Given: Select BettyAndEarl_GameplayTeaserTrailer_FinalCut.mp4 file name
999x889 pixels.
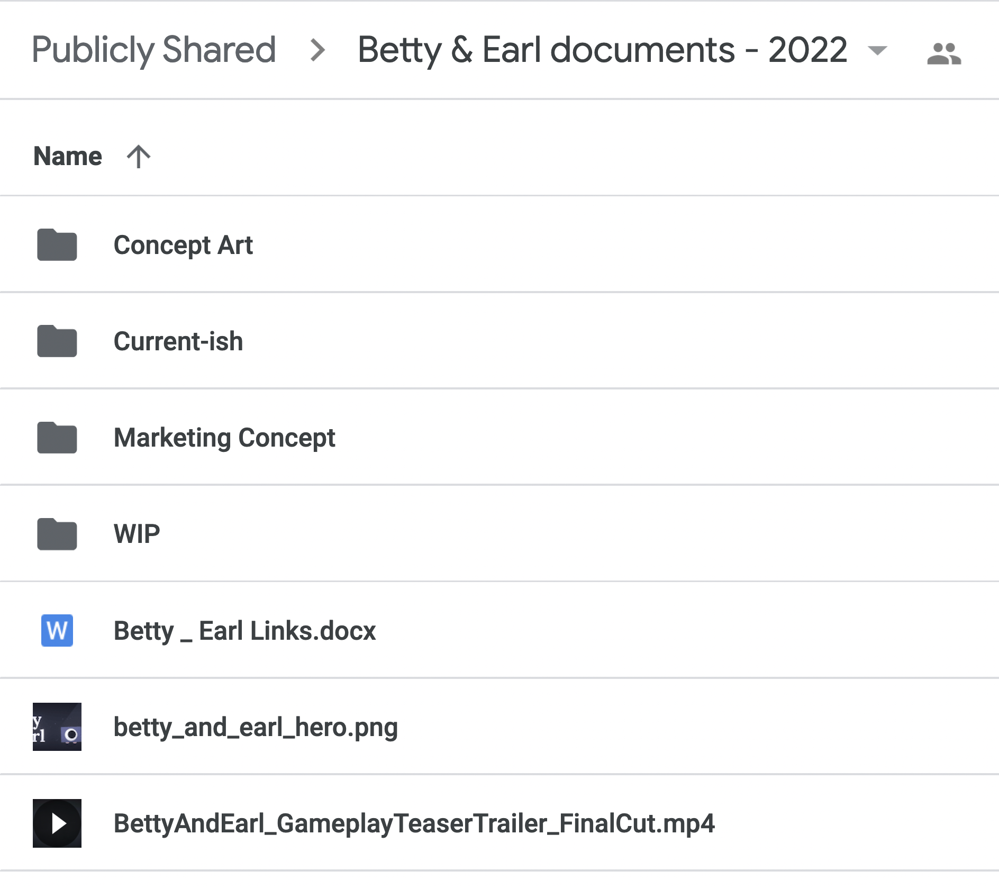Looking at the screenshot, I should click(x=414, y=823).
